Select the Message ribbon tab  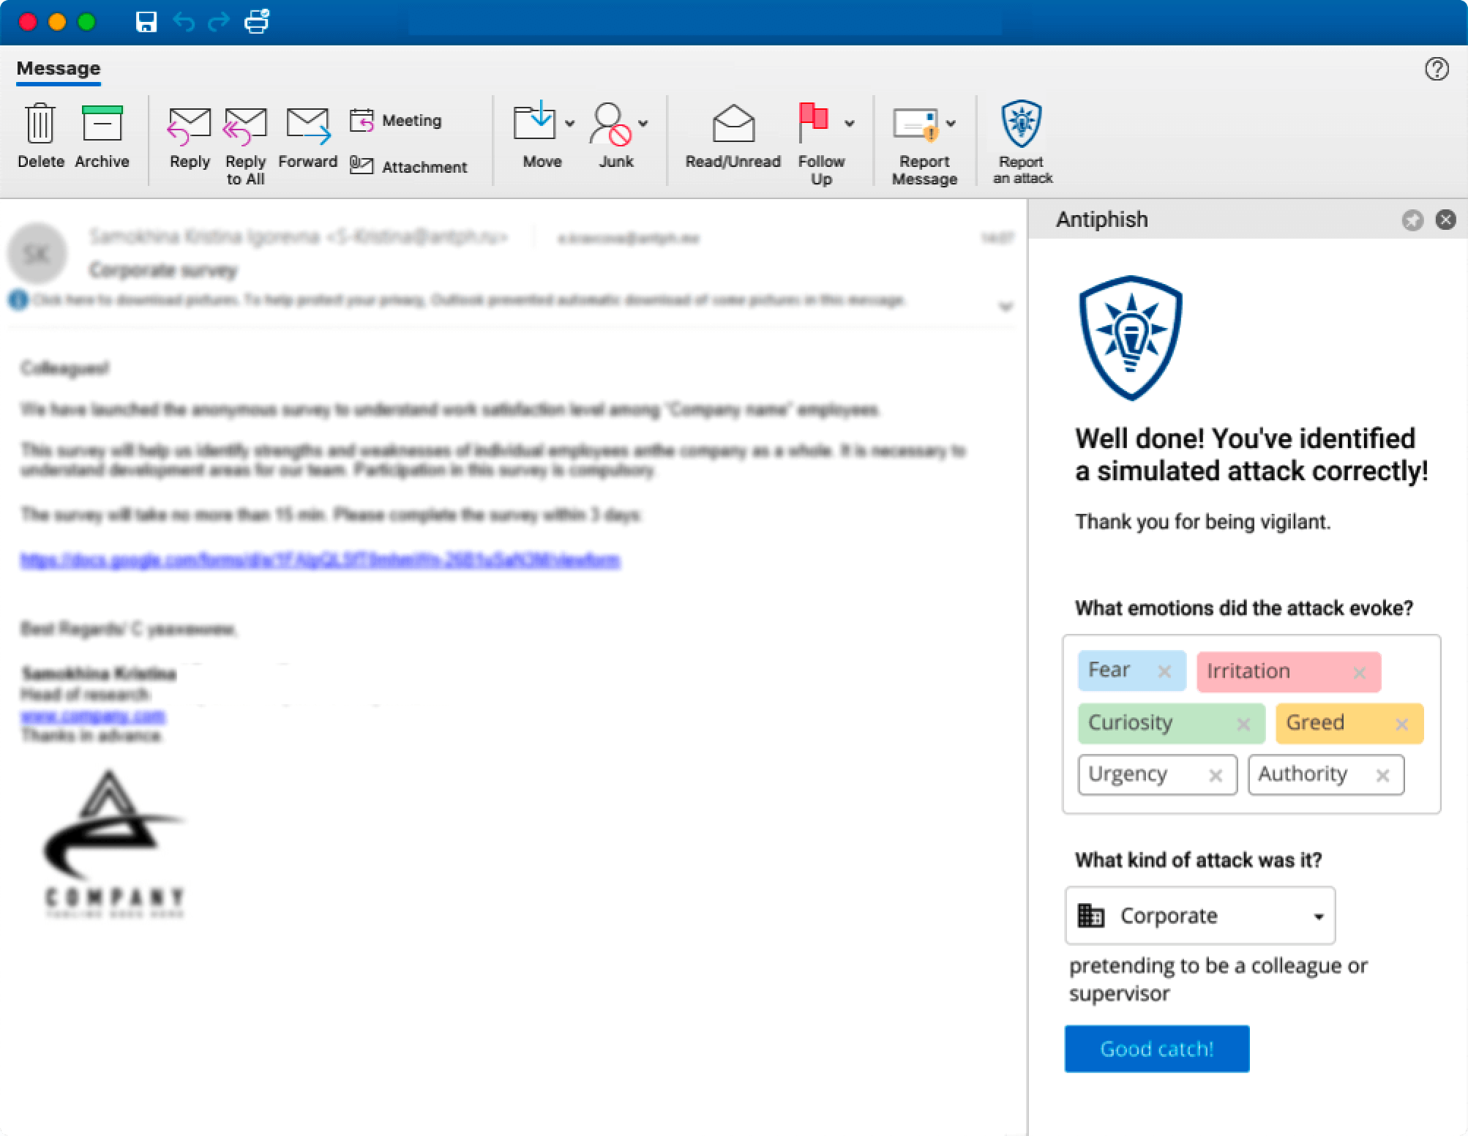(x=59, y=69)
